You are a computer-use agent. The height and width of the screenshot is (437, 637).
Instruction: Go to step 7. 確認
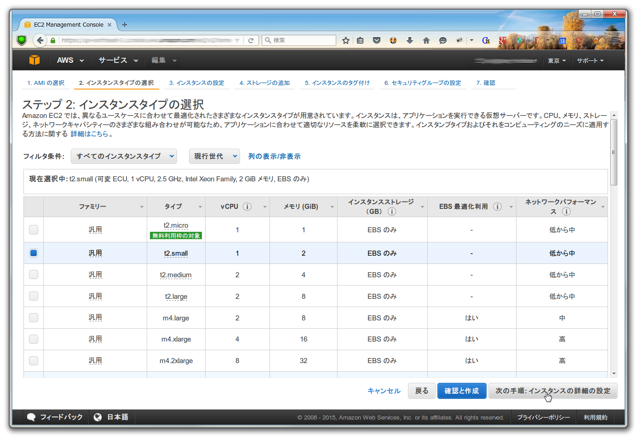(x=486, y=83)
